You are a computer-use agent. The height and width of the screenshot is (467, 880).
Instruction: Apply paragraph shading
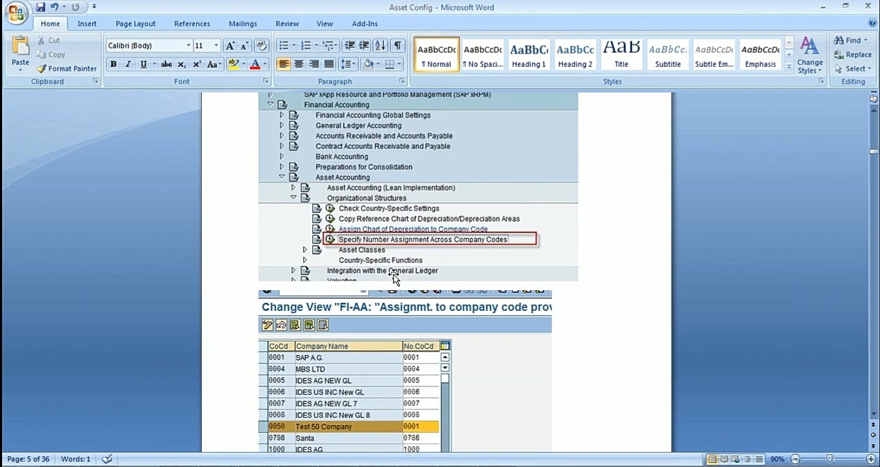tap(368, 64)
